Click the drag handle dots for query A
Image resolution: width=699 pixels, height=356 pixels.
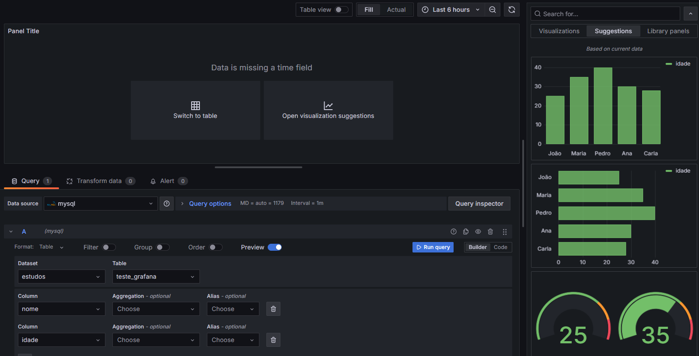point(505,232)
